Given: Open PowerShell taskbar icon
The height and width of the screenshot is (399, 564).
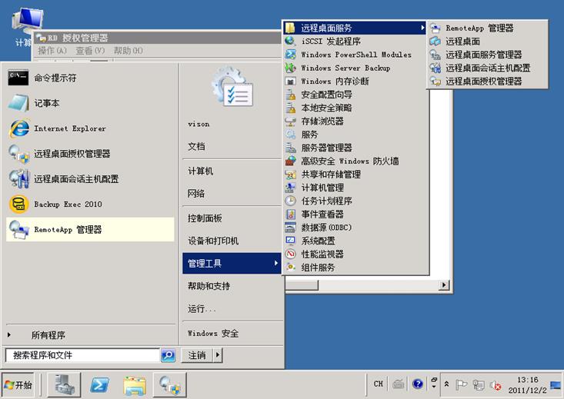Looking at the screenshot, I should tap(99, 385).
